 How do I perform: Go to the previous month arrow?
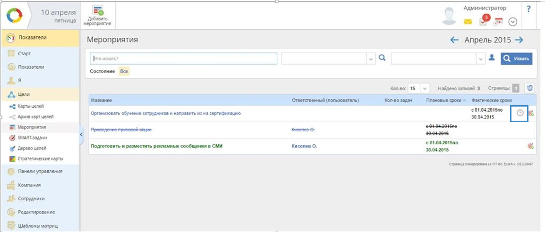[454, 40]
